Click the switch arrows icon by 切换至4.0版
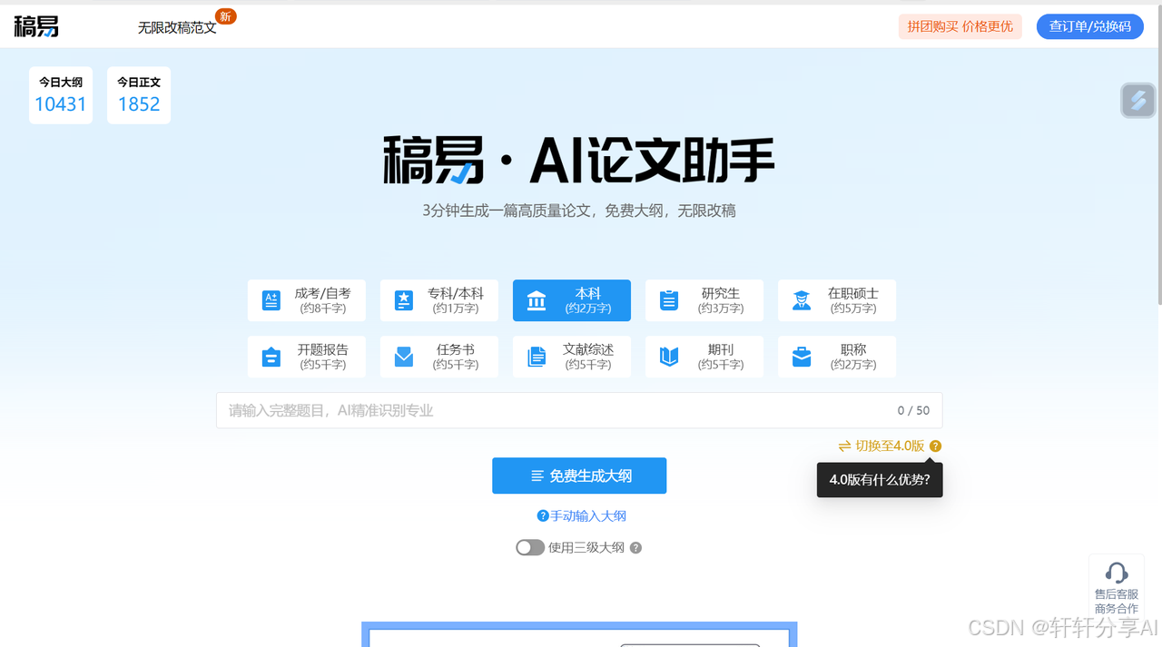The height and width of the screenshot is (647, 1162). (x=844, y=446)
